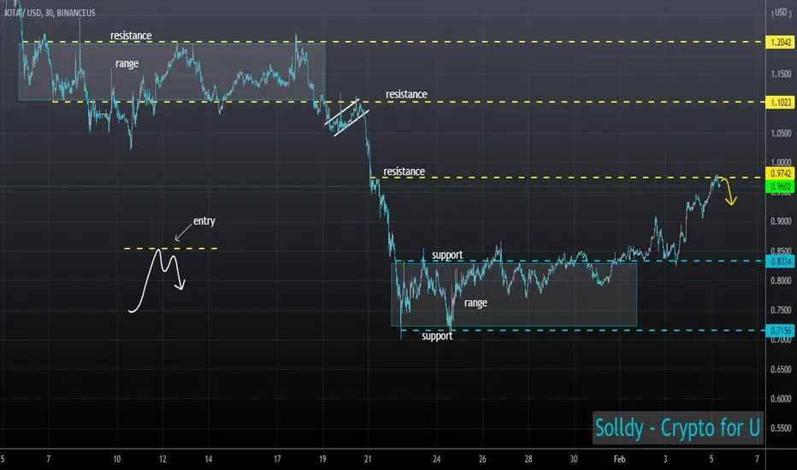Click the 26 date label on time axis
Viewport: 797px width, 470px height.
pos(482,459)
